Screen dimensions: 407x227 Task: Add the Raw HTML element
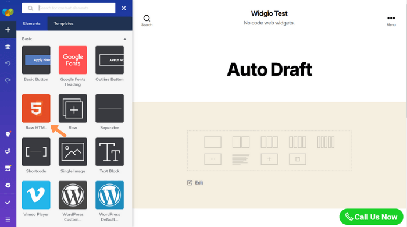click(x=36, y=108)
